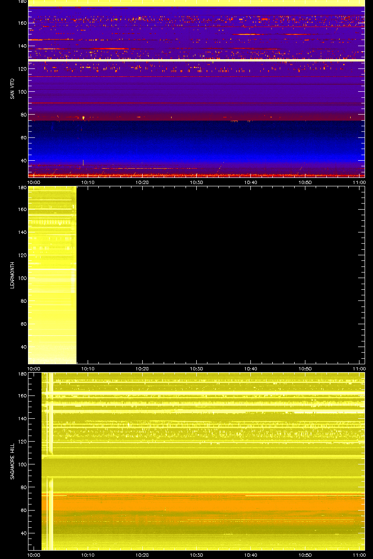Click the 160 frequency tick on Sagamore Hill
Screen dimensions: 373x559
point(21,395)
